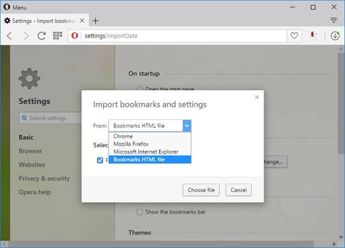
Task: Reload the page
Action: (42, 36)
